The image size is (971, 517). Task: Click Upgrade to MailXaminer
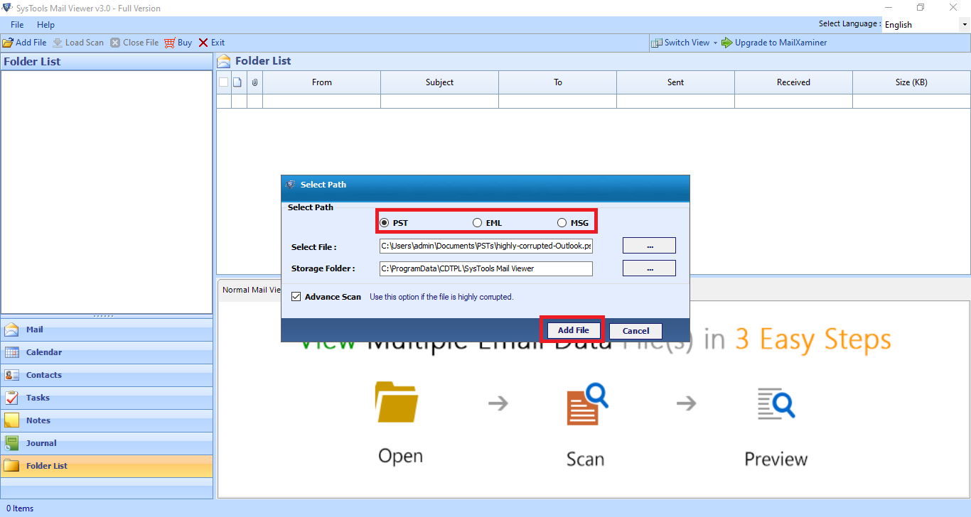point(774,43)
